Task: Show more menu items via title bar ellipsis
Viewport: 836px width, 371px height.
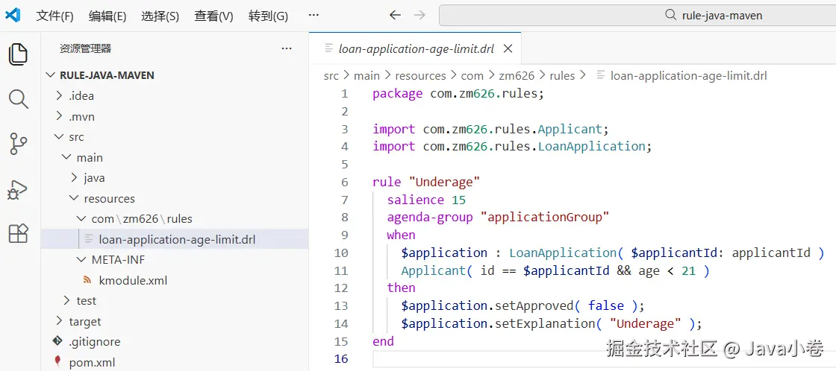Action: click(x=313, y=15)
